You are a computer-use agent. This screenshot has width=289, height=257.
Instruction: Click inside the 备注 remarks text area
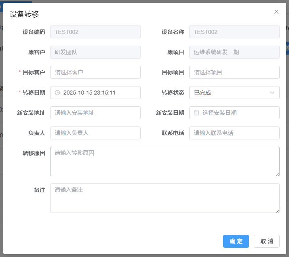(x=165, y=198)
